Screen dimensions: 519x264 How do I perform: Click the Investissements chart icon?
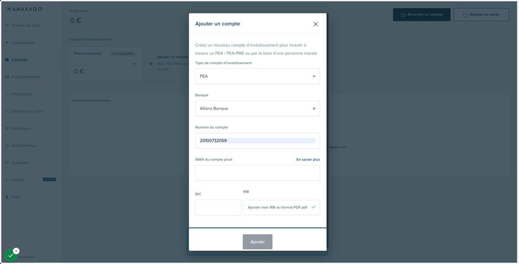click(7, 77)
